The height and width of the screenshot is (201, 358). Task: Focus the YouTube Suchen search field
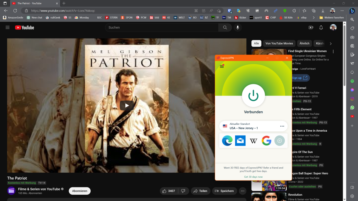[162, 27]
